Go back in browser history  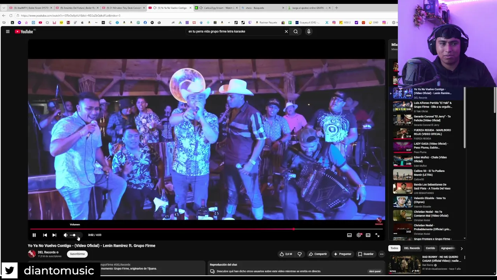[4, 16]
